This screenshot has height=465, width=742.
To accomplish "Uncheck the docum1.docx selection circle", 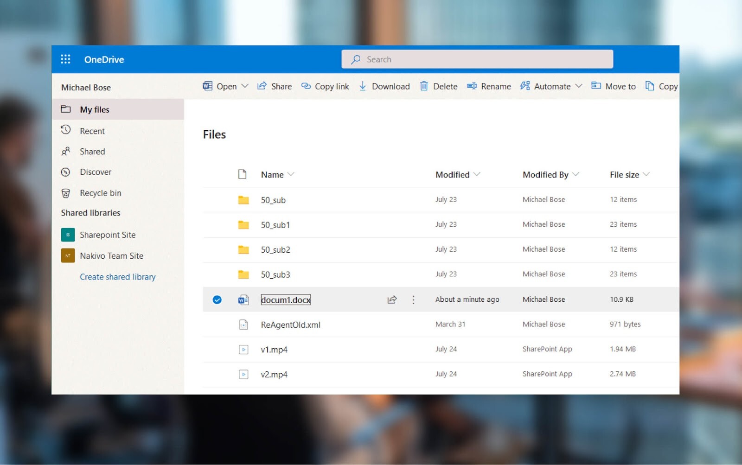I will pos(217,299).
